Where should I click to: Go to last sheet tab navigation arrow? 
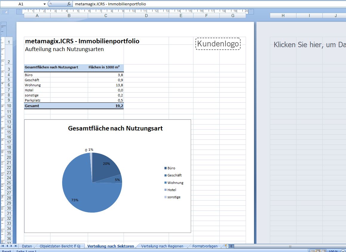(x=16, y=246)
